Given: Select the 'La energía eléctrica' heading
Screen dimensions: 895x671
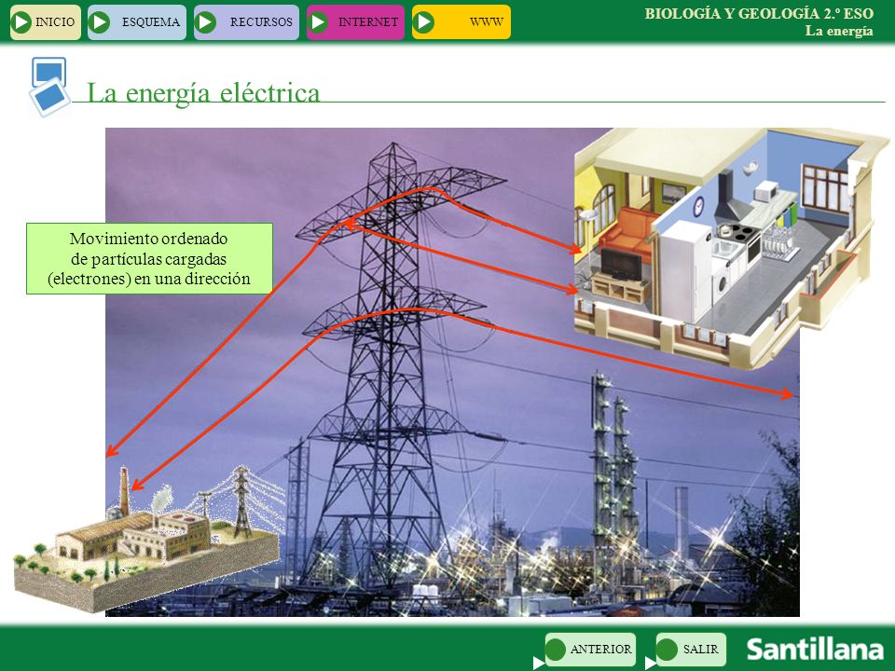Looking at the screenshot, I should 203,92.
